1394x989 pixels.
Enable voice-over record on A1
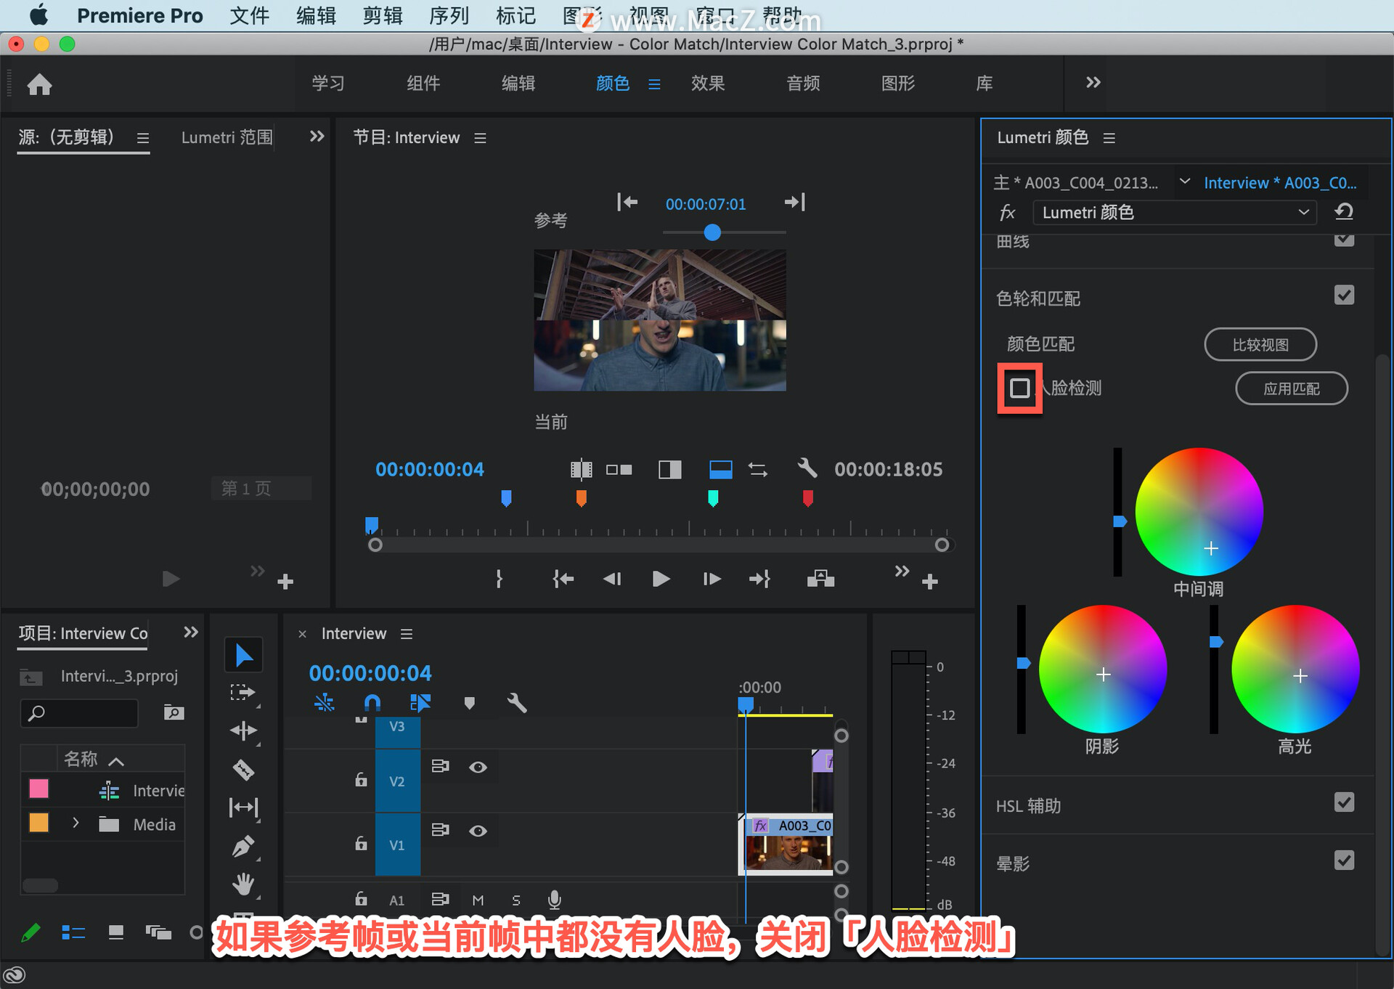(x=554, y=900)
